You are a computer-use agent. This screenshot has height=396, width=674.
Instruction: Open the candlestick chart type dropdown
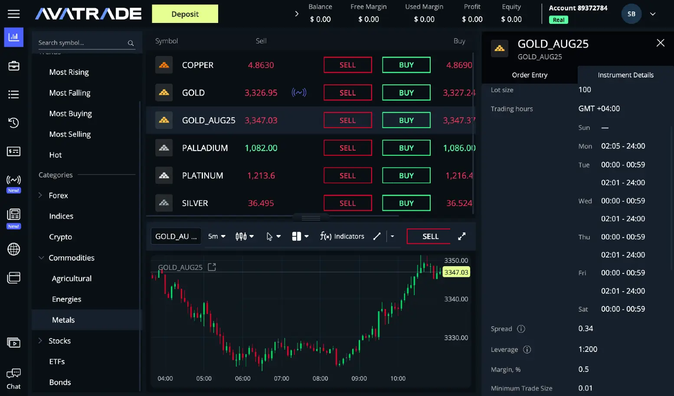(245, 236)
